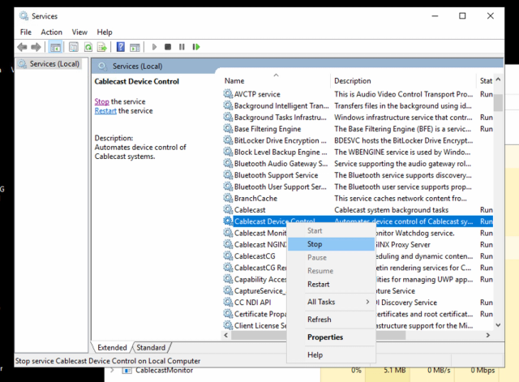Select Block Level Backup Engine row

click(x=358, y=152)
